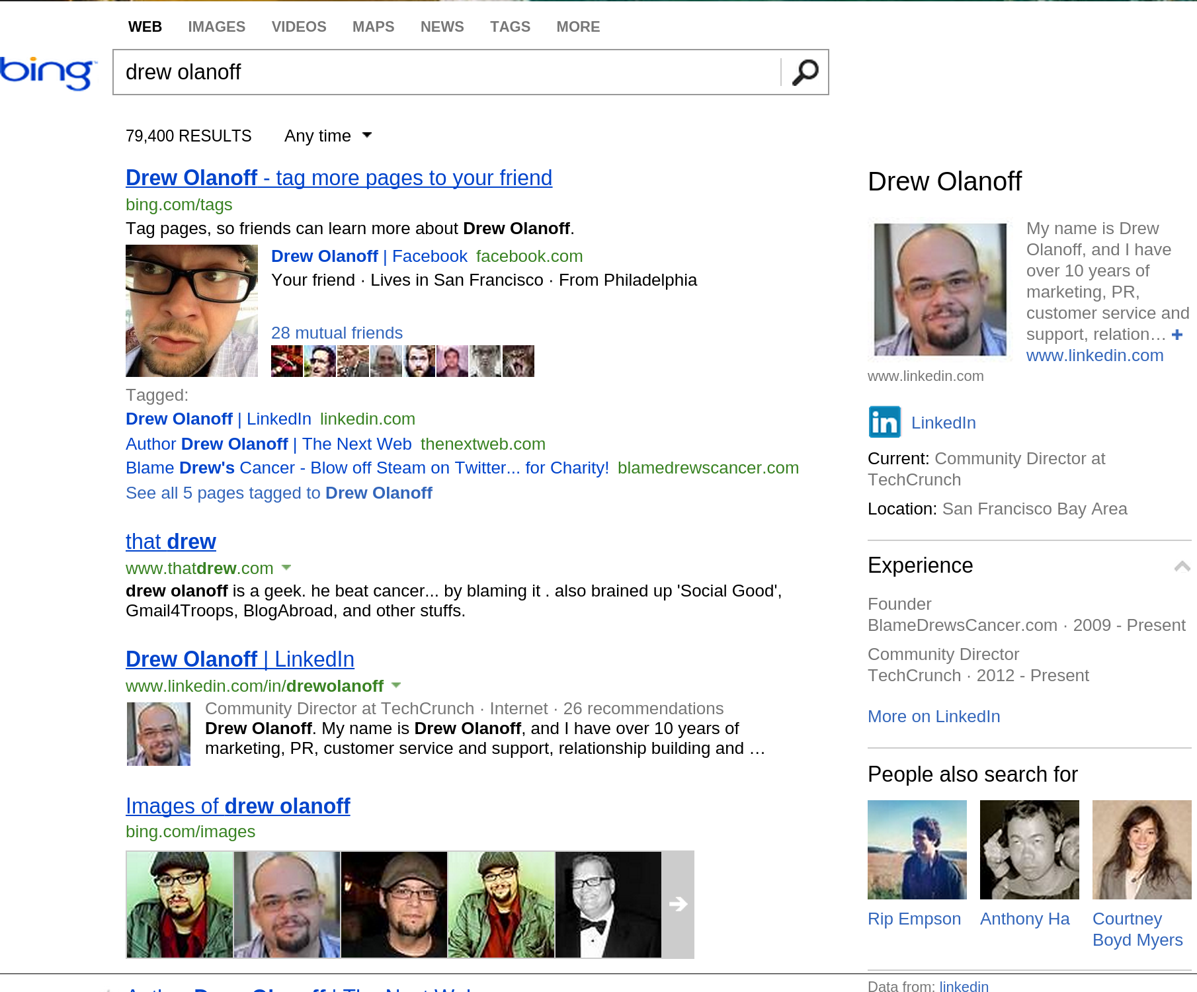The width and height of the screenshot is (1197, 992).
Task: Click the linkedin data source link
Action: pos(964,985)
